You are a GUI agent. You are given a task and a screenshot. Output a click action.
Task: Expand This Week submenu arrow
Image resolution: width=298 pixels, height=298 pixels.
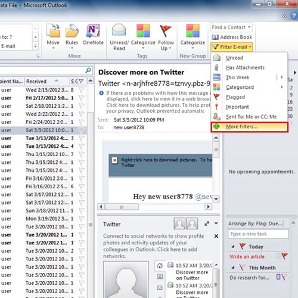pos(282,77)
